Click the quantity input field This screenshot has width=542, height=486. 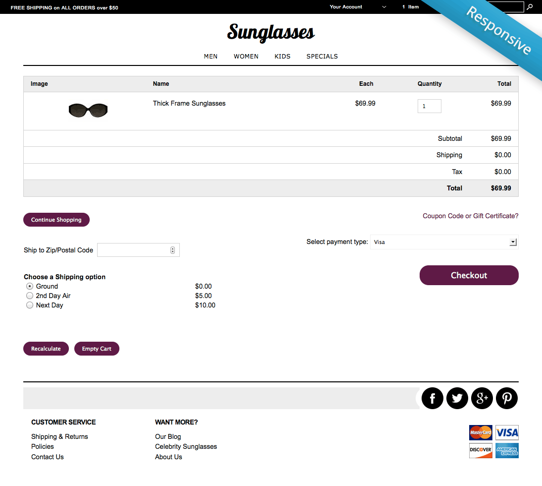[429, 106]
